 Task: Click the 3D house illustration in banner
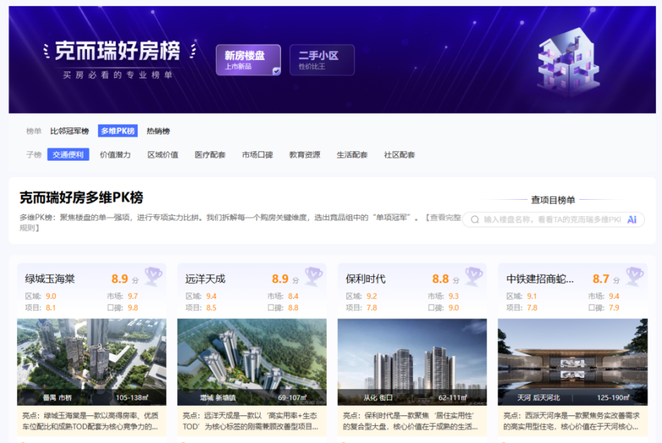pyautogui.click(x=568, y=61)
